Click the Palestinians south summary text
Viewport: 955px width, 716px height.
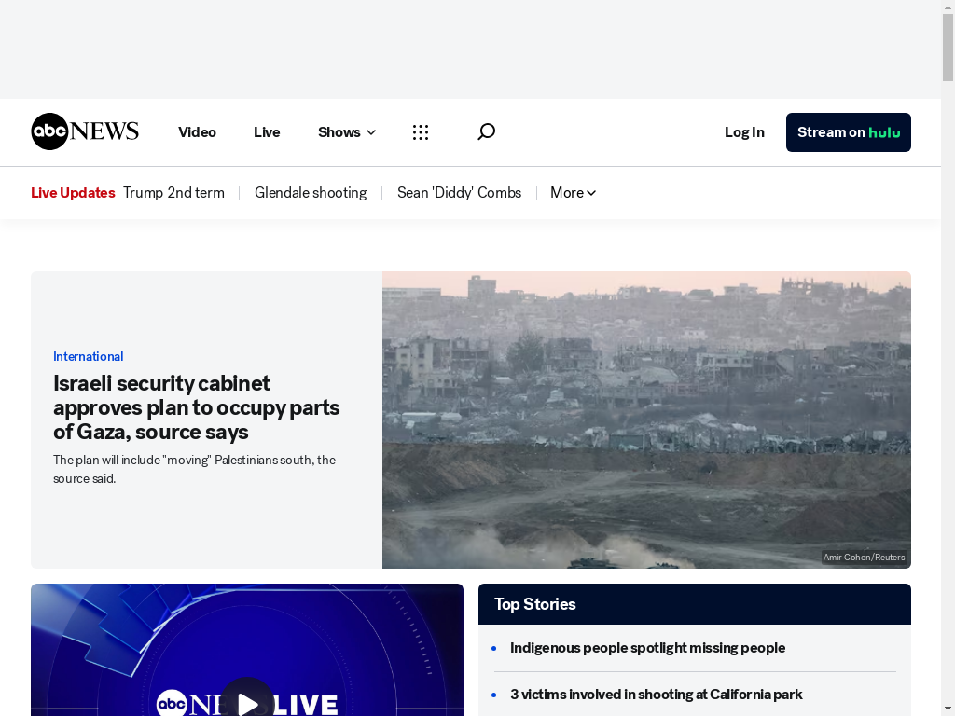point(194,469)
